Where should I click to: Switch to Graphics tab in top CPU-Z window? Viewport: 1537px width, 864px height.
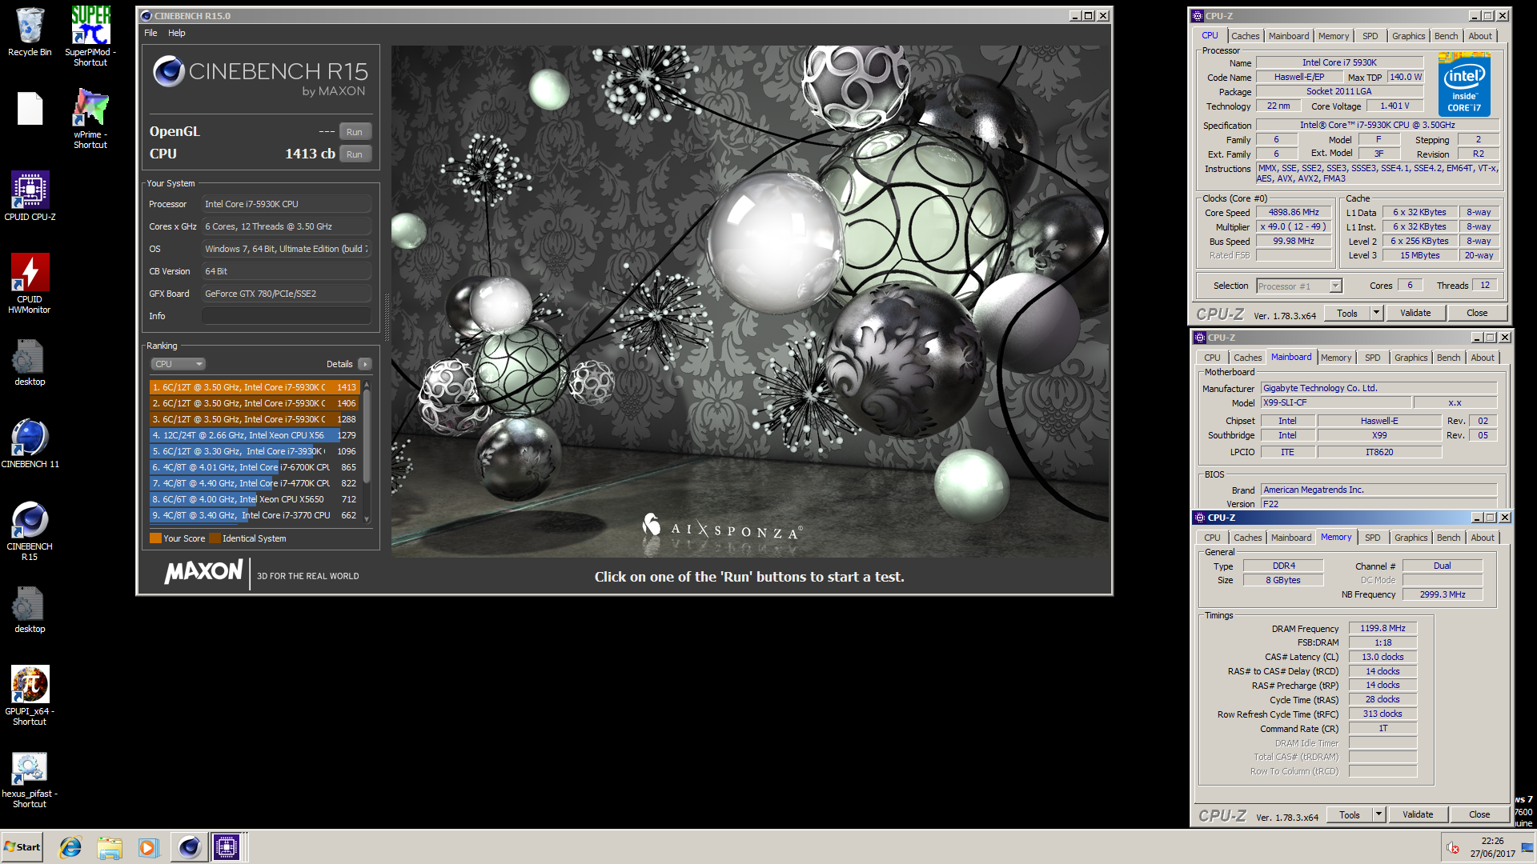coord(1408,36)
